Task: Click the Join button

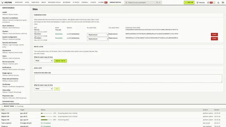Action: (57, 89)
